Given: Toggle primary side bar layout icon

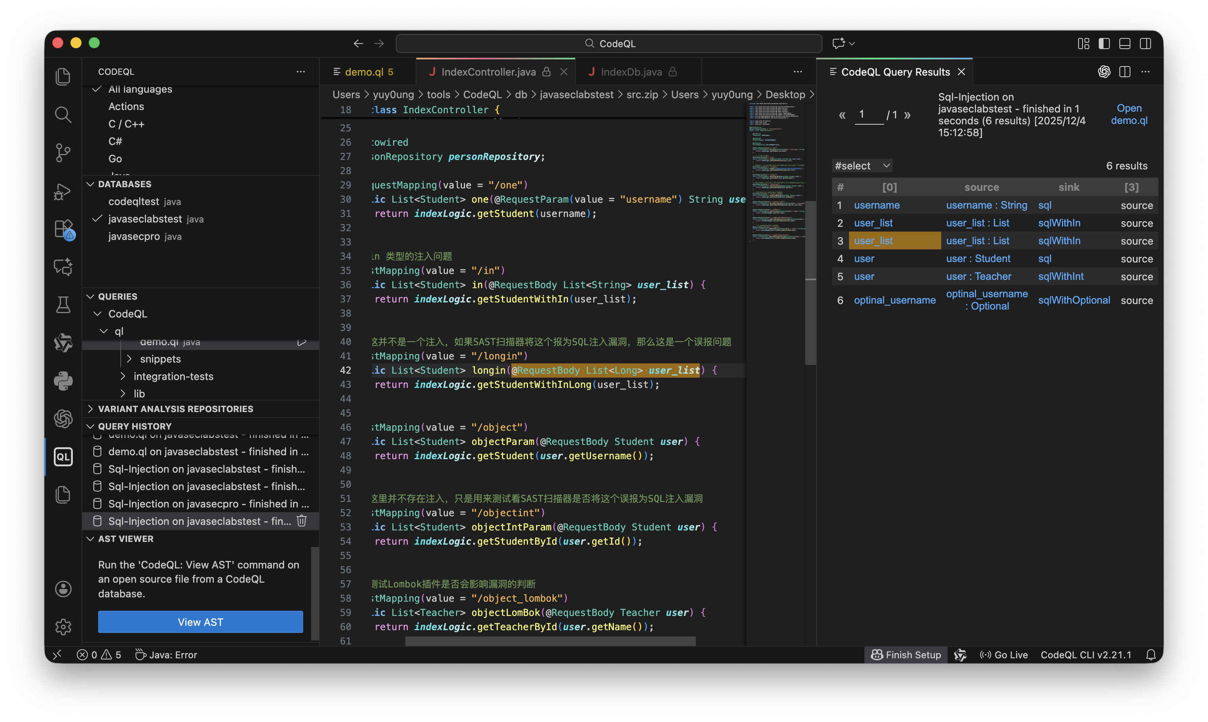Looking at the screenshot, I should (1104, 44).
